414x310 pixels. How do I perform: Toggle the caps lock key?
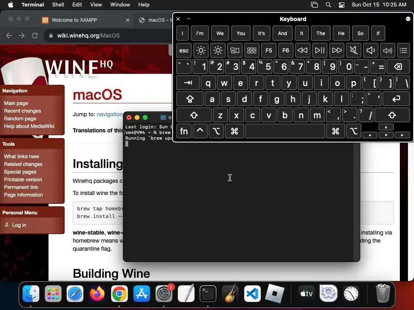point(190,99)
